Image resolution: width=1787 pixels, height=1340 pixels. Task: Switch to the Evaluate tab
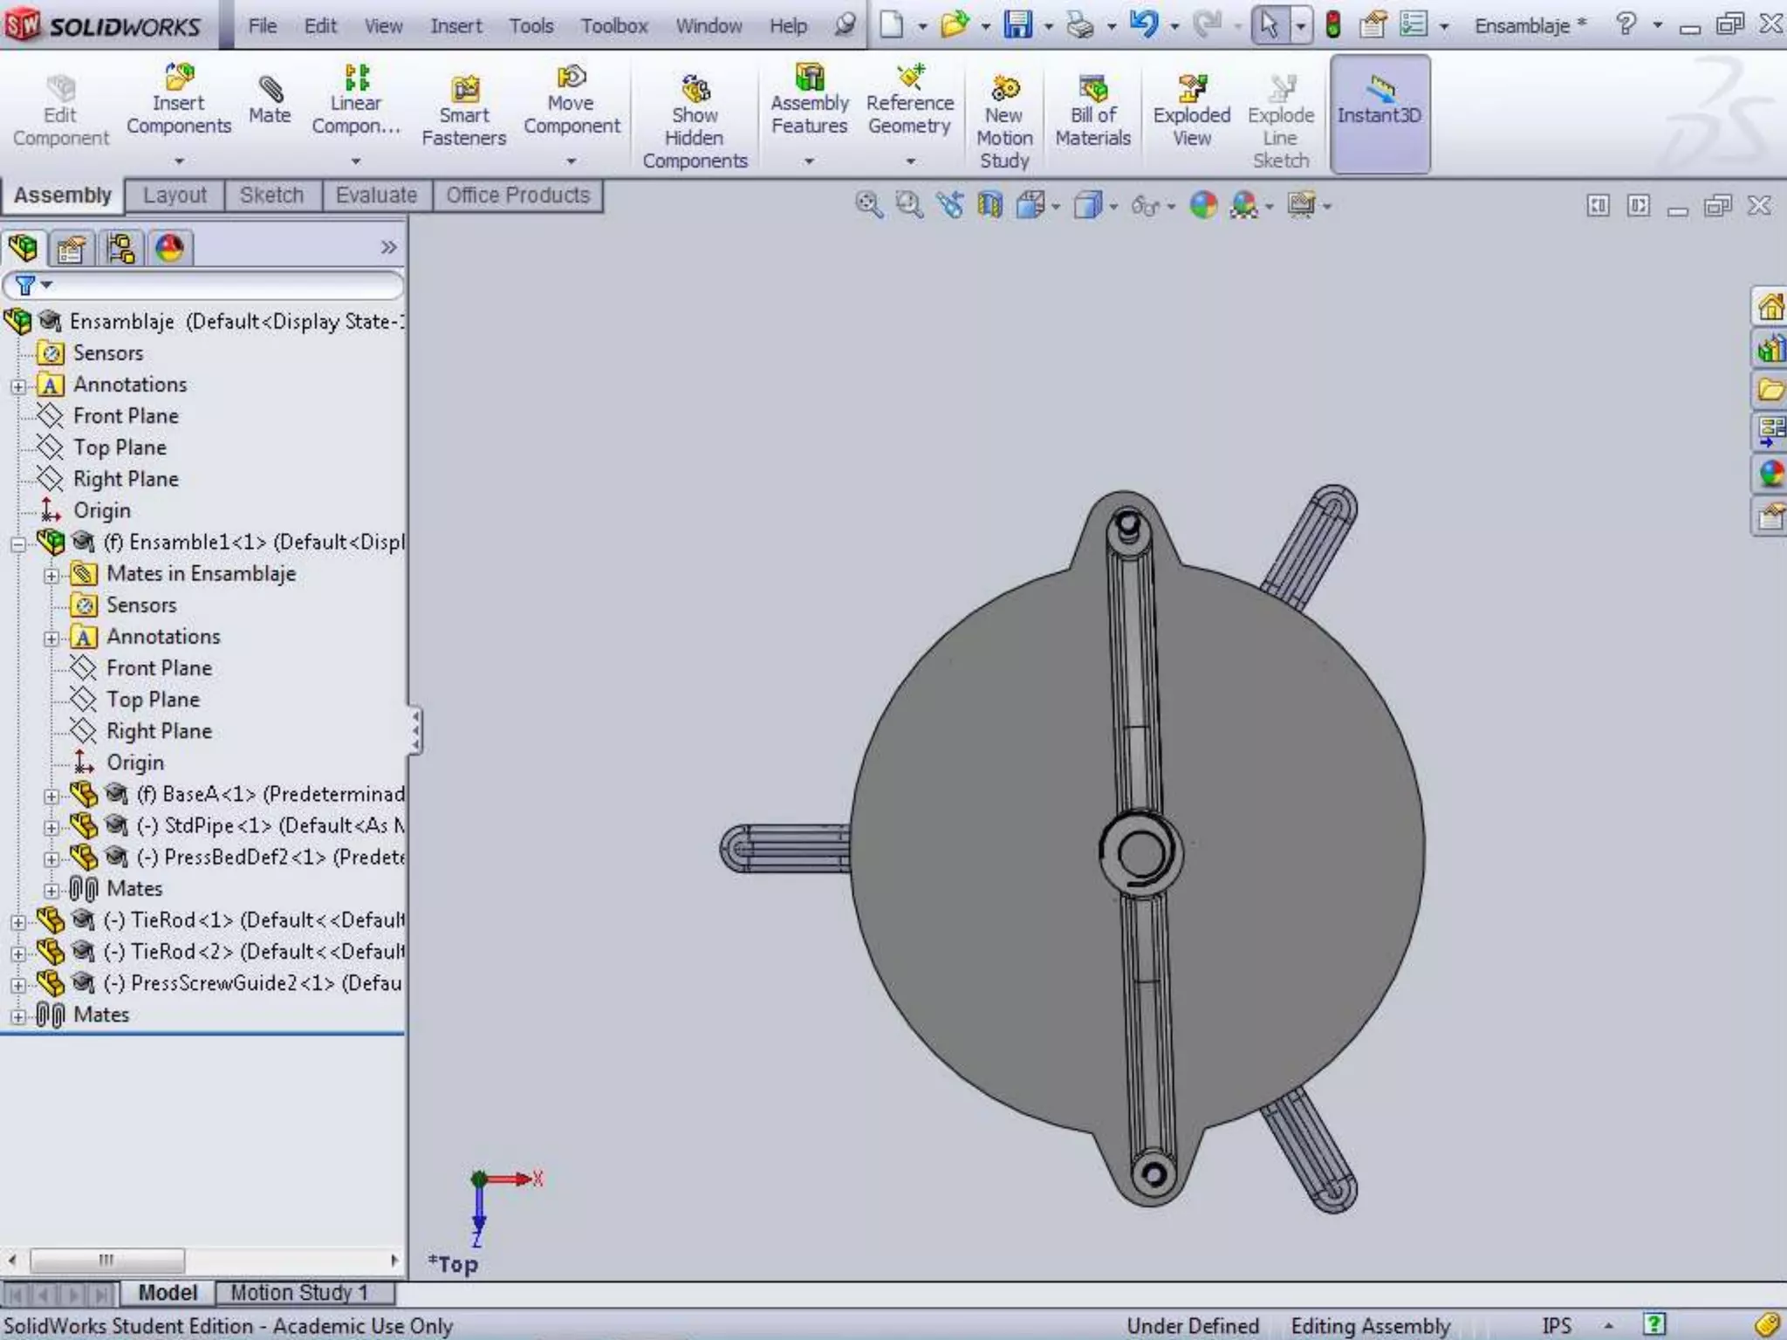tap(376, 195)
